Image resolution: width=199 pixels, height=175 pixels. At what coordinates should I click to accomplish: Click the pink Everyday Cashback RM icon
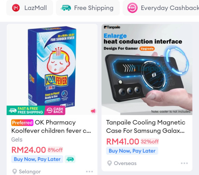132,8
